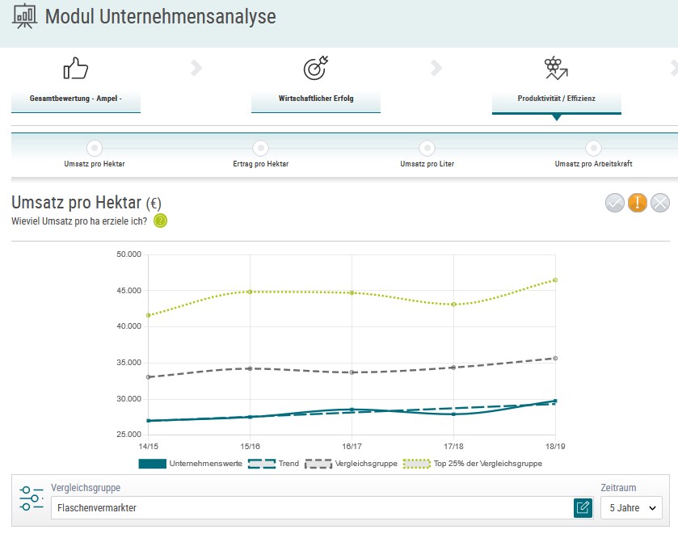Click the edit Vergleichsgruppe pencil icon

(582, 507)
